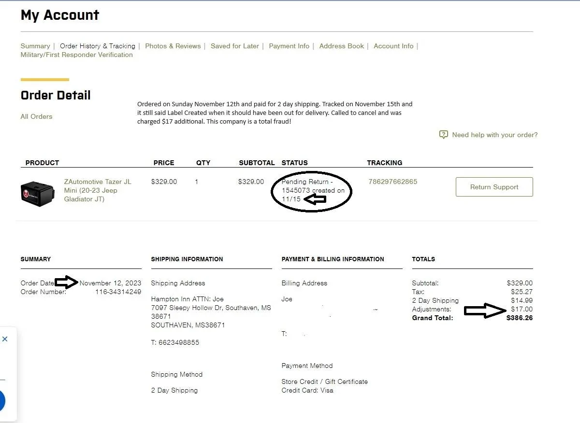The image size is (580, 423).
Task: Open Order History & Tracking tab
Action: (x=98, y=46)
